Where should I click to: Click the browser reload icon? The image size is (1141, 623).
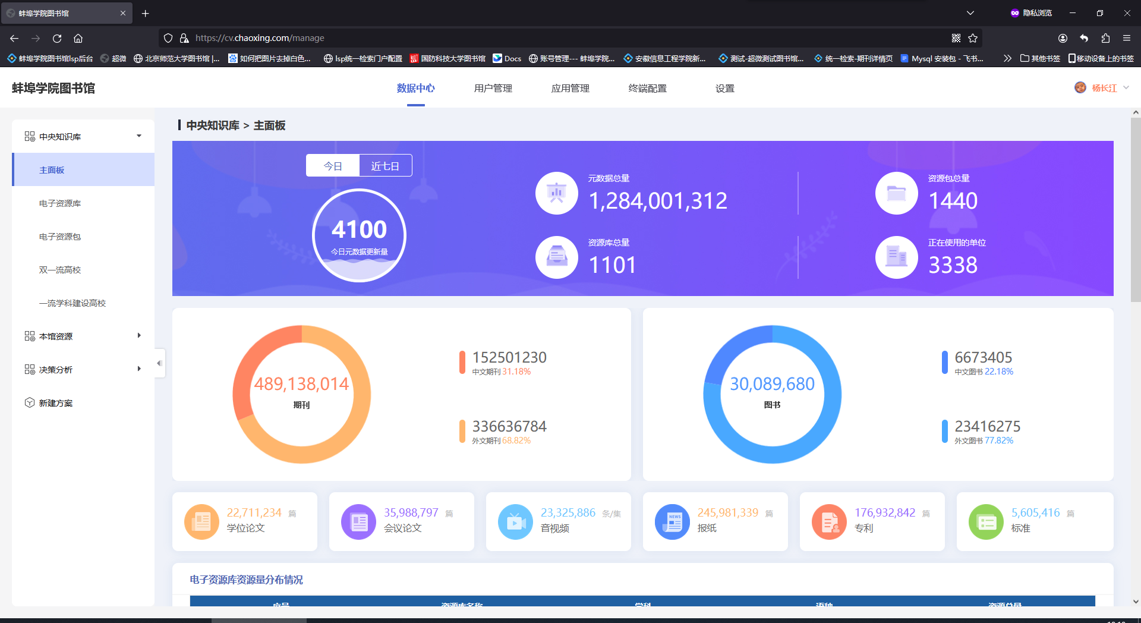pos(57,38)
